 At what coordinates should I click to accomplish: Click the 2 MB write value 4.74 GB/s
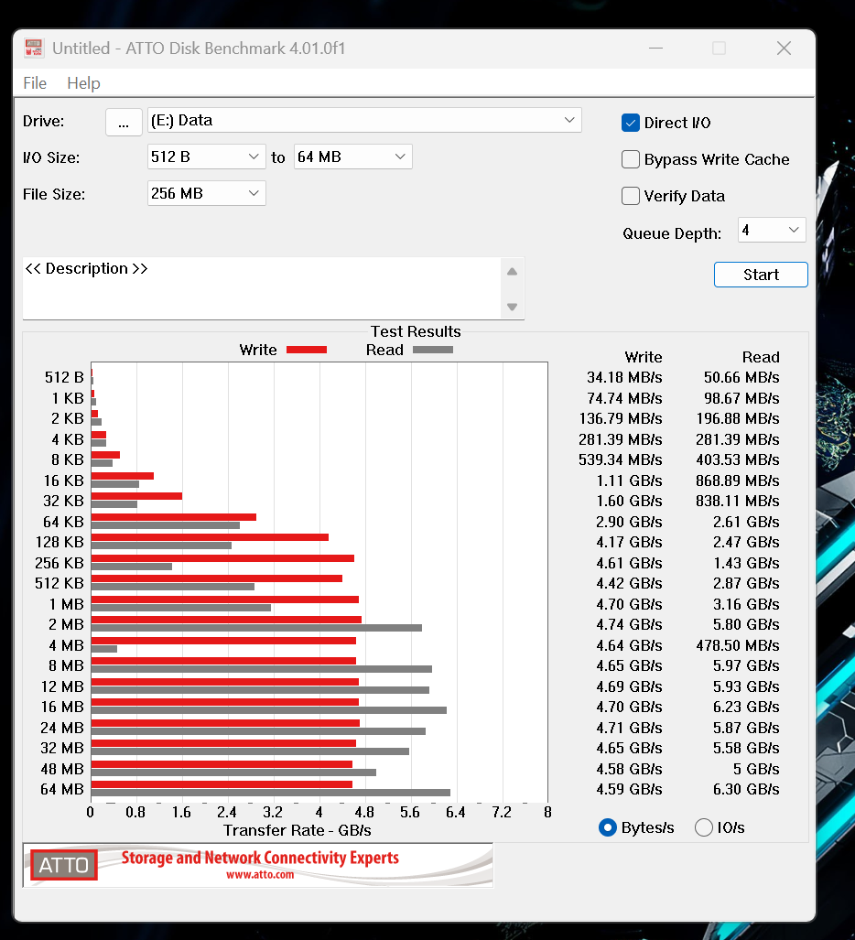(x=629, y=624)
